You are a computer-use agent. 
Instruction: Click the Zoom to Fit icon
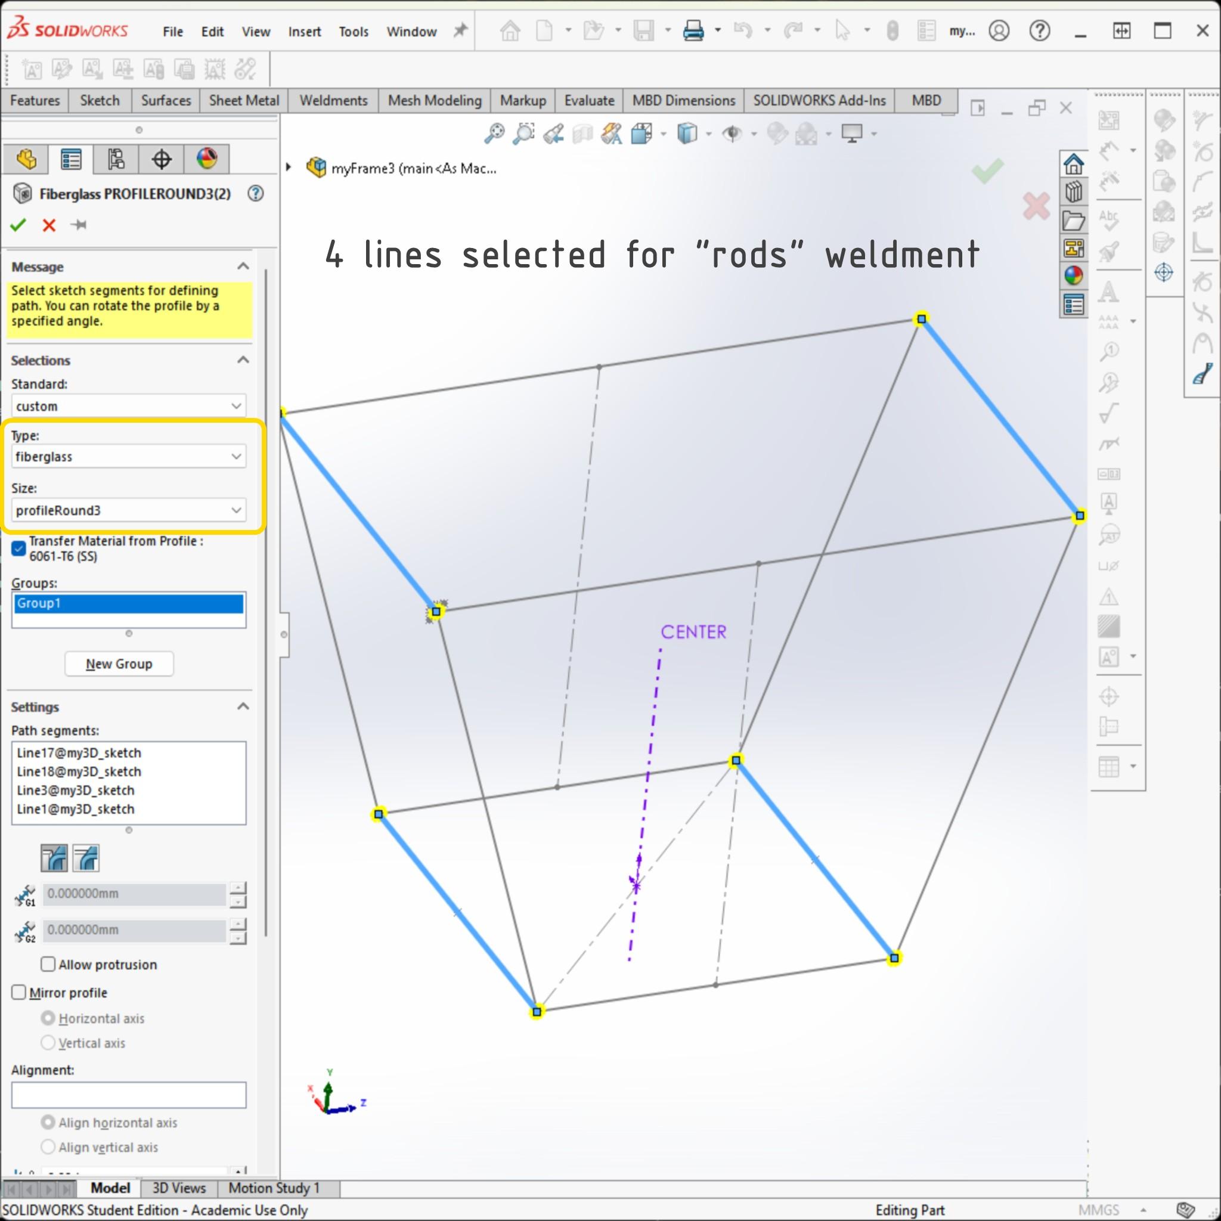coord(494,134)
